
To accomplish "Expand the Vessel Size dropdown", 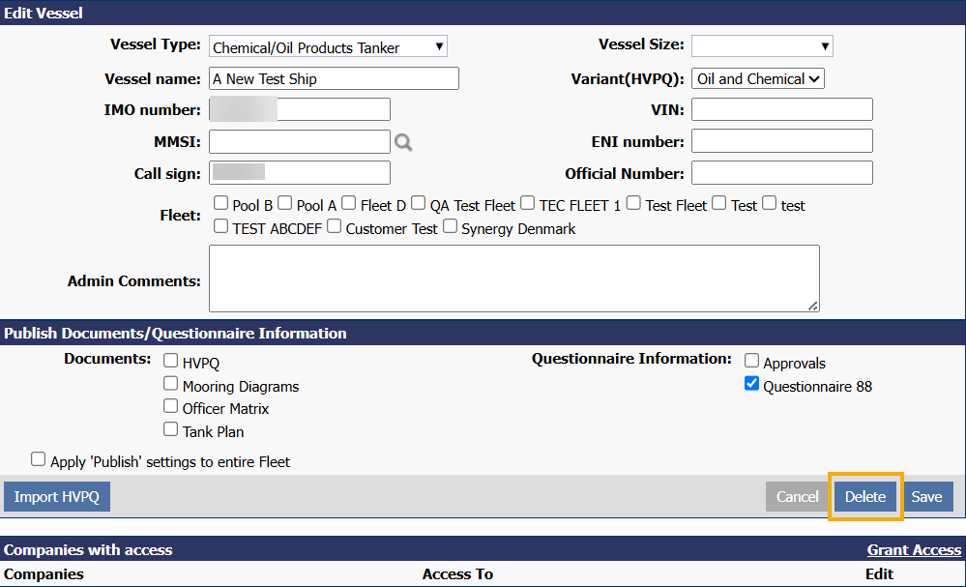I will coord(761,45).
